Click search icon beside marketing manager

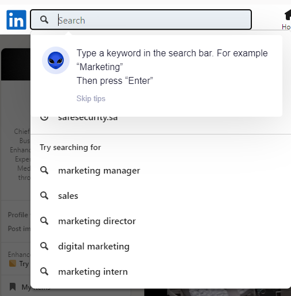(44, 170)
